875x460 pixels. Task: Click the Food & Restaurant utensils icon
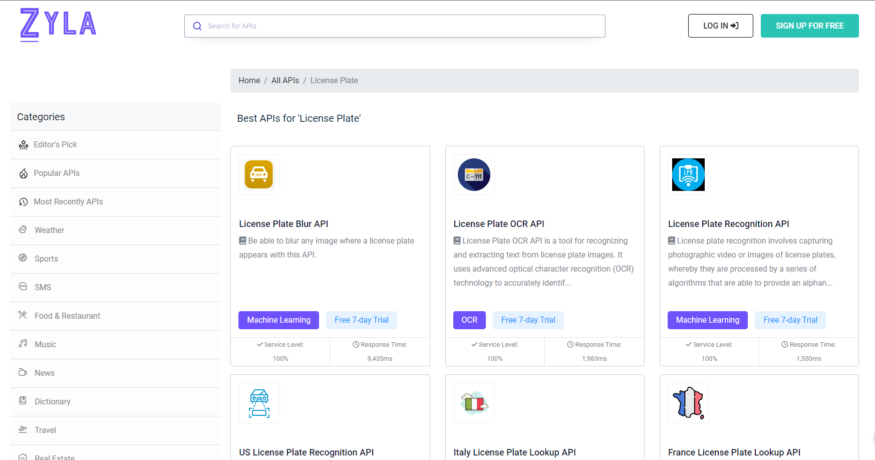click(23, 315)
